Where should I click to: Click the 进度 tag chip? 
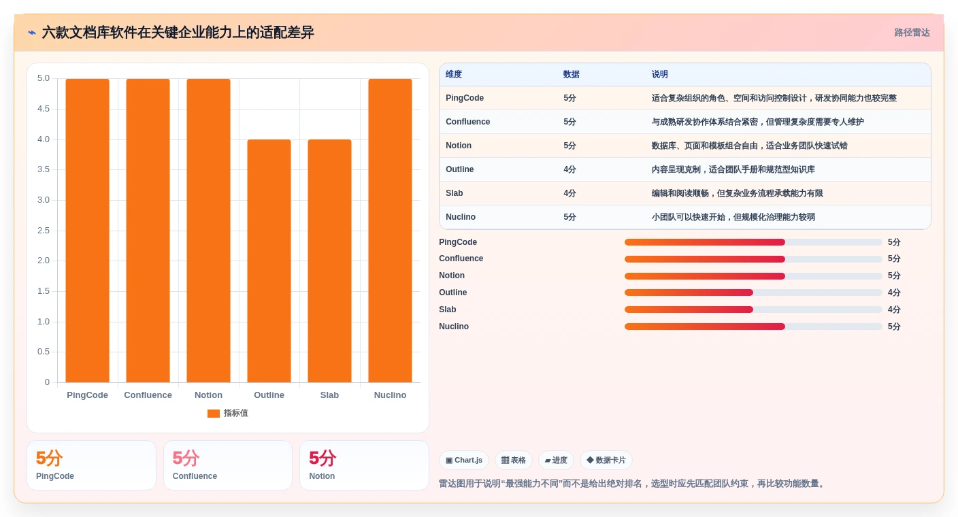click(556, 461)
